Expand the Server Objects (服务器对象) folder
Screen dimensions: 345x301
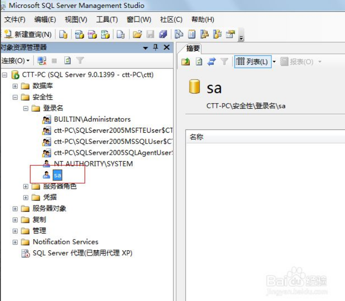pos(15,209)
